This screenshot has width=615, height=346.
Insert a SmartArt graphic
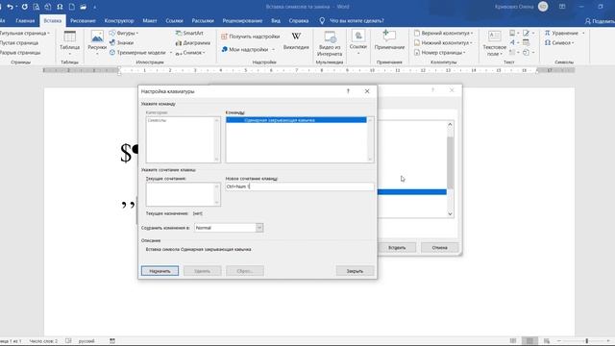pyautogui.click(x=189, y=33)
